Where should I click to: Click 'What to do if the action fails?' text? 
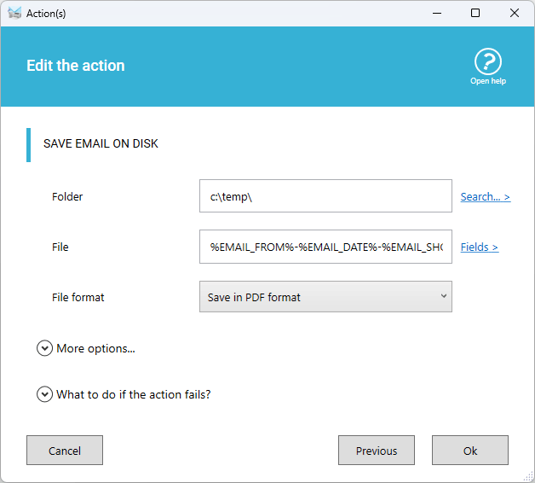133,394
